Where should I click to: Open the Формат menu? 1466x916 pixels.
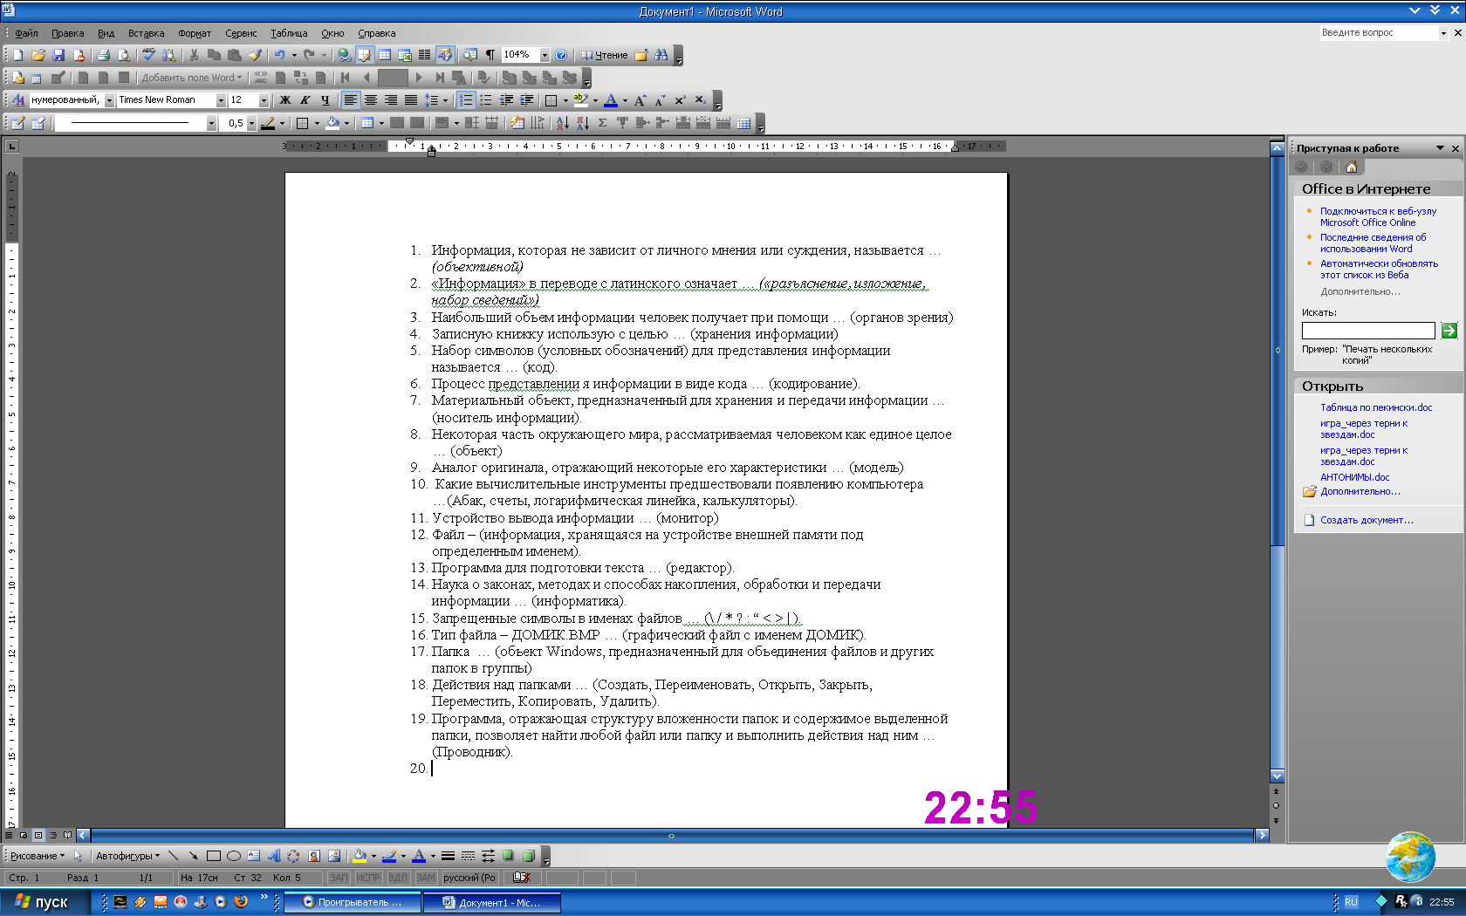[194, 33]
